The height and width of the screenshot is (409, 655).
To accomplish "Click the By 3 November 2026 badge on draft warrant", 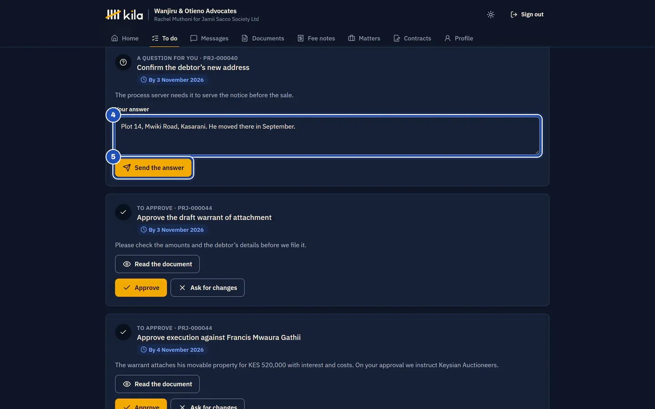I will tap(172, 229).
